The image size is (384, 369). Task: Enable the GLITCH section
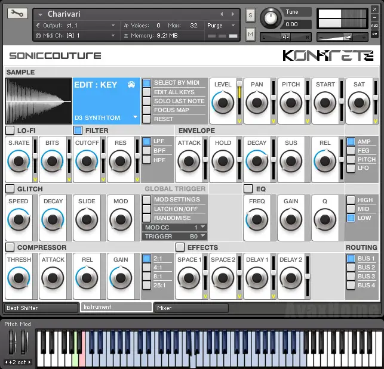[x=10, y=188]
